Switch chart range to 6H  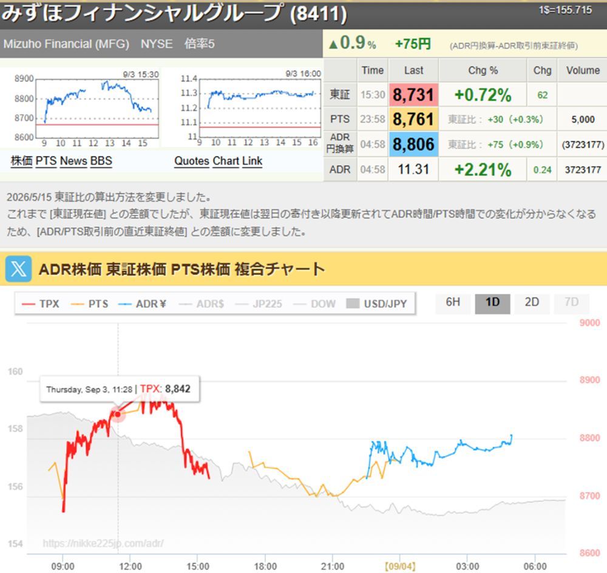(453, 302)
